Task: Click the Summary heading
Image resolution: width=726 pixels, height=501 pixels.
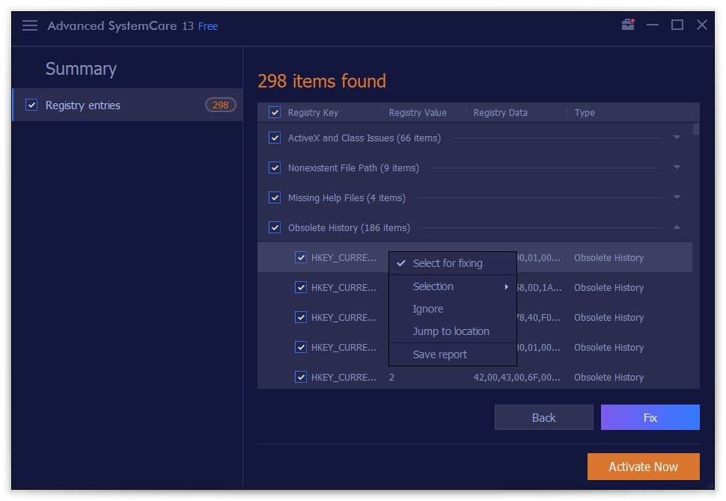Action: tap(81, 69)
